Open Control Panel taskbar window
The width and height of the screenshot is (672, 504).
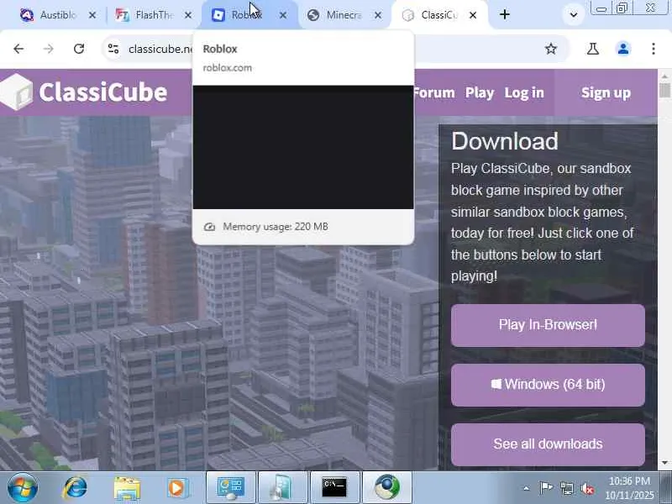[231, 487]
